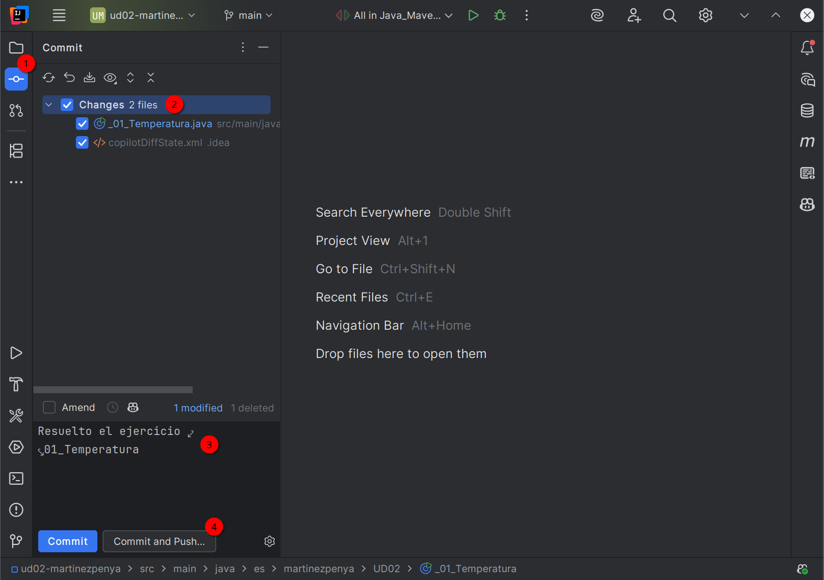Click the title bar up chevron
824x580 pixels.
[x=776, y=15]
